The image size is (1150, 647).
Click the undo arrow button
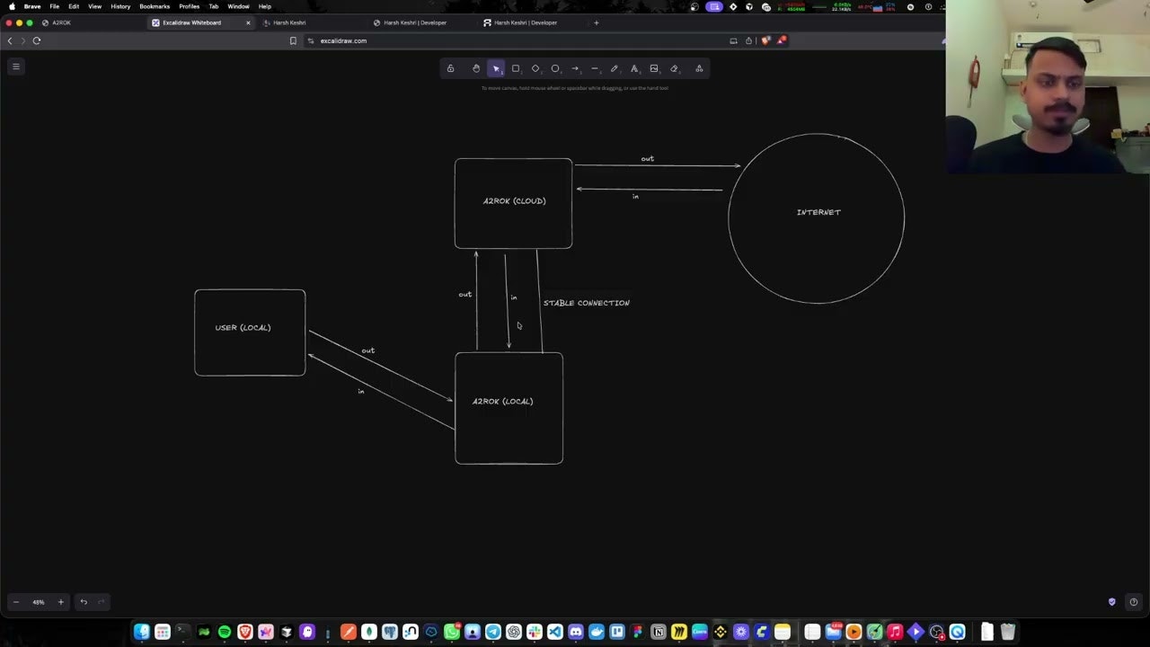pos(84,602)
